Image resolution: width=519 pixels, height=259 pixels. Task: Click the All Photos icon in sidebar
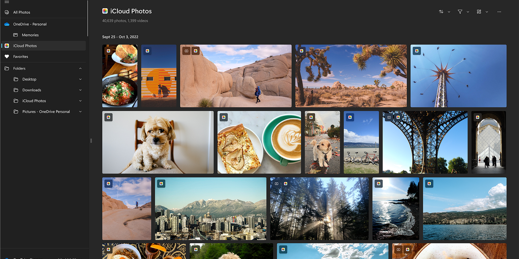pyautogui.click(x=7, y=12)
